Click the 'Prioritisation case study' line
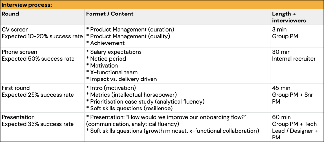This screenshot has height=142, width=324. coord(145,102)
